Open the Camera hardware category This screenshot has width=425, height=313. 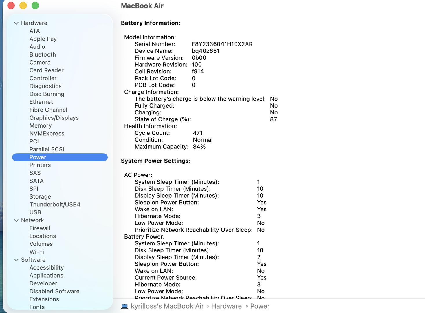pyautogui.click(x=40, y=62)
